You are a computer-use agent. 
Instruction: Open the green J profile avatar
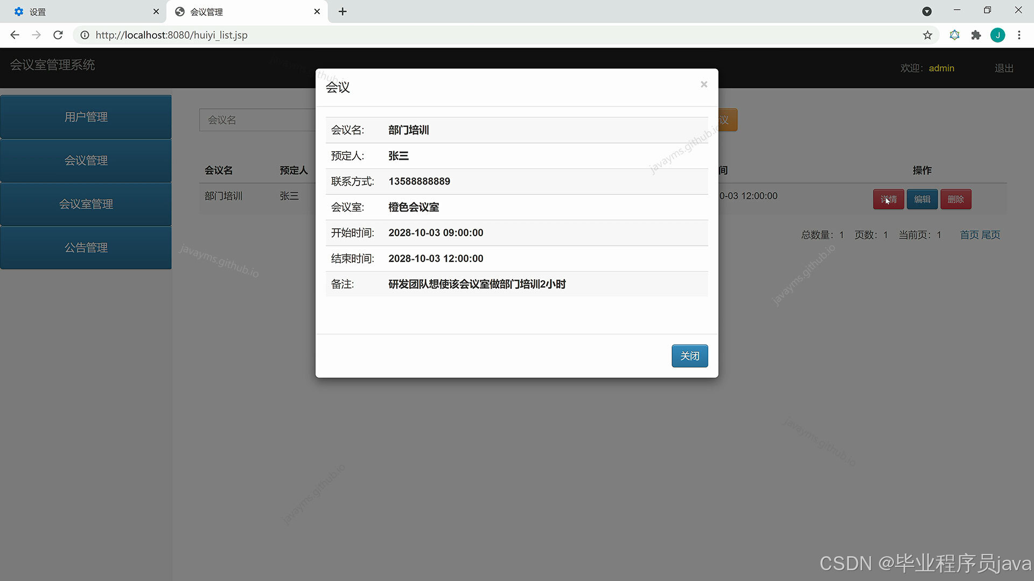(997, 35)
